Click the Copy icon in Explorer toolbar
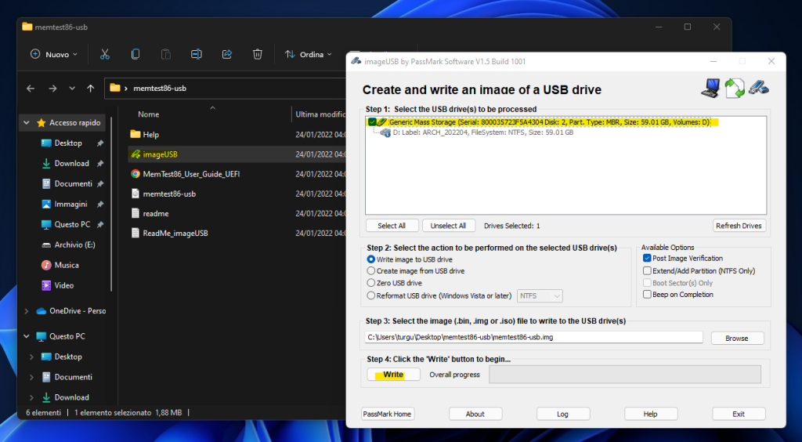The height and width of the screenshot is (442, 802). [x=135, y=54]
